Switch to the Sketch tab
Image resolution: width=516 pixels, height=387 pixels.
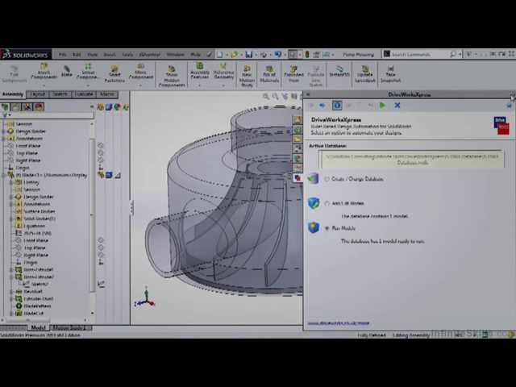[x=60, y=94]
